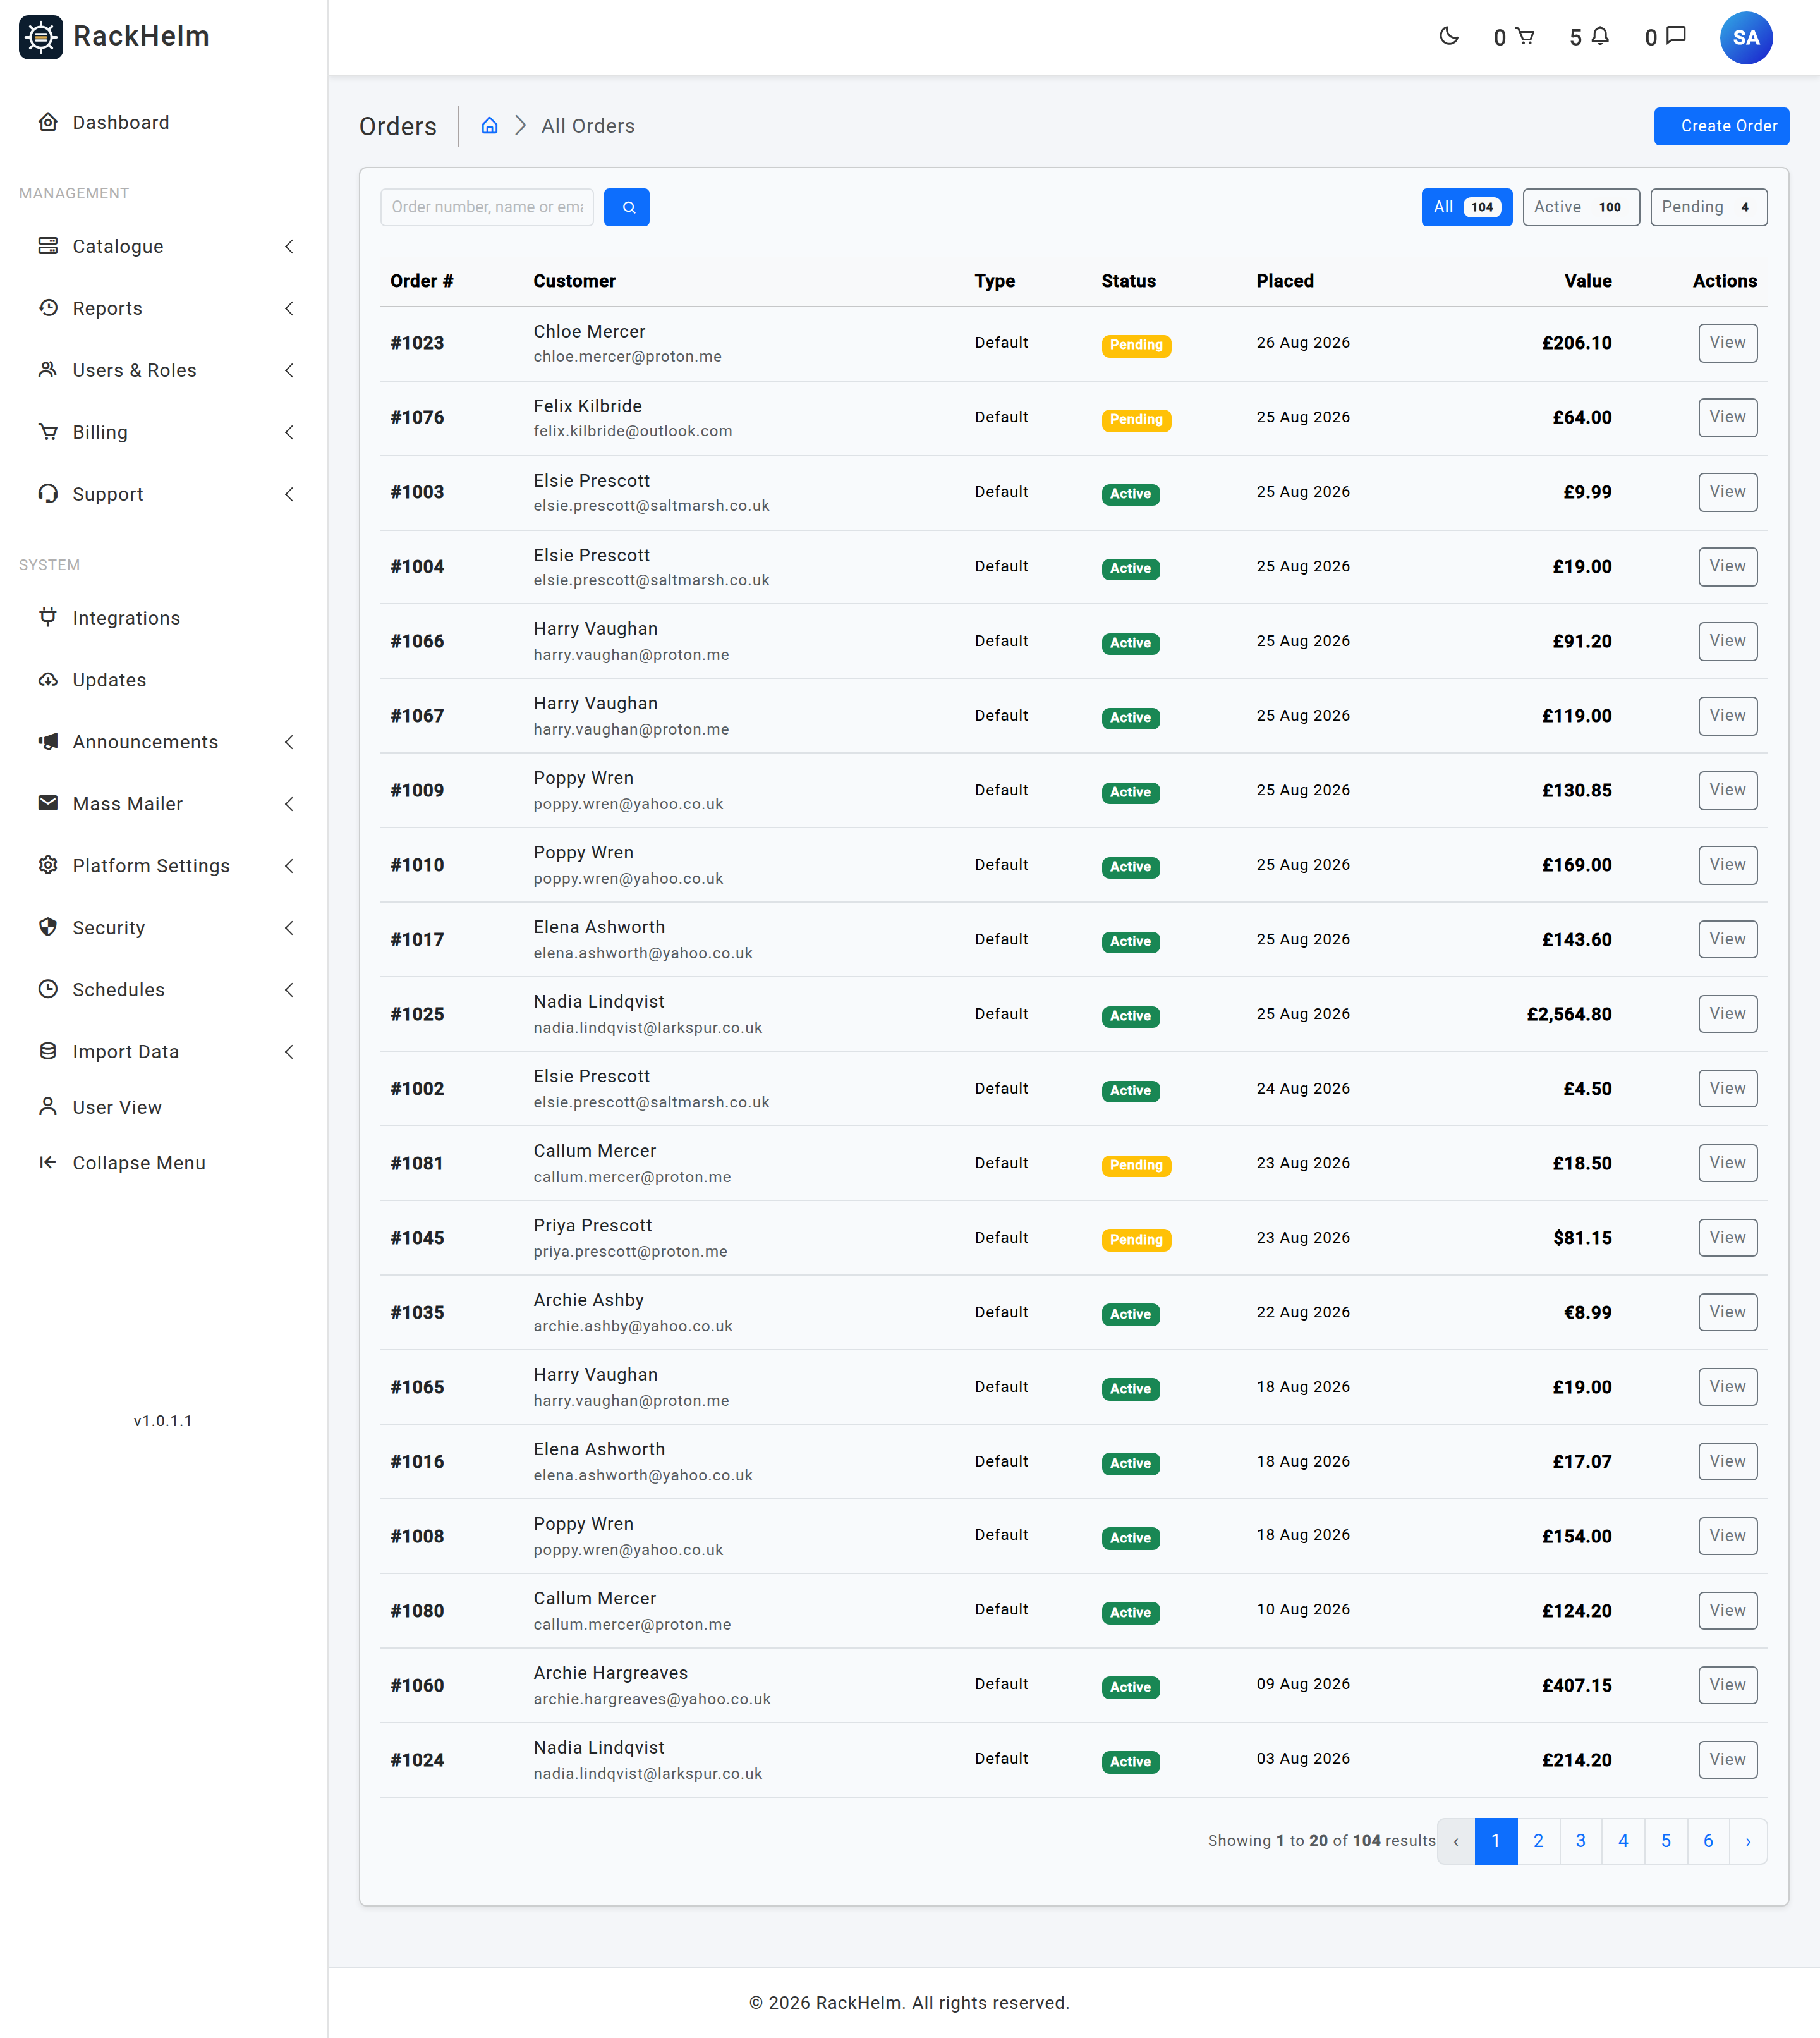The width and height of the screenshot is (1820, 2038).
Task: Click the Support headset icon
Action: 47,494
